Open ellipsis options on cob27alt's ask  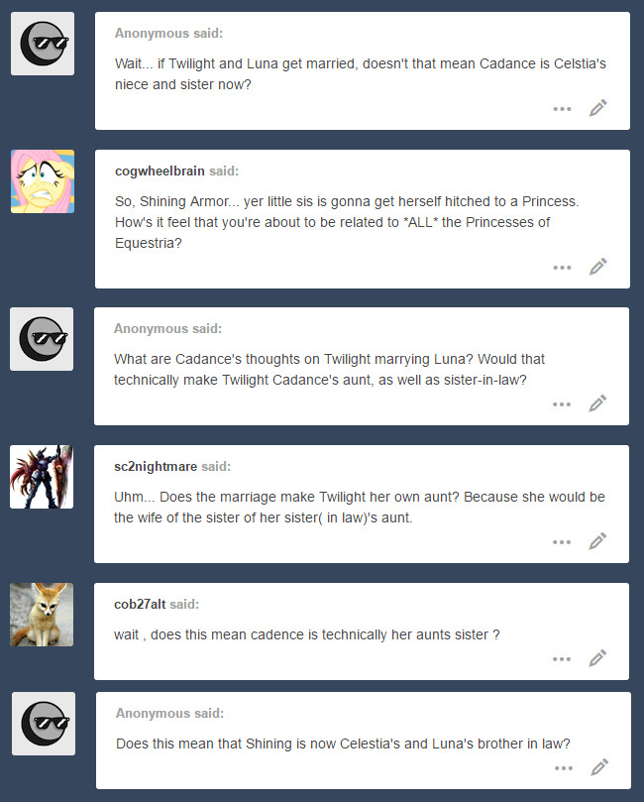point(562,659)
